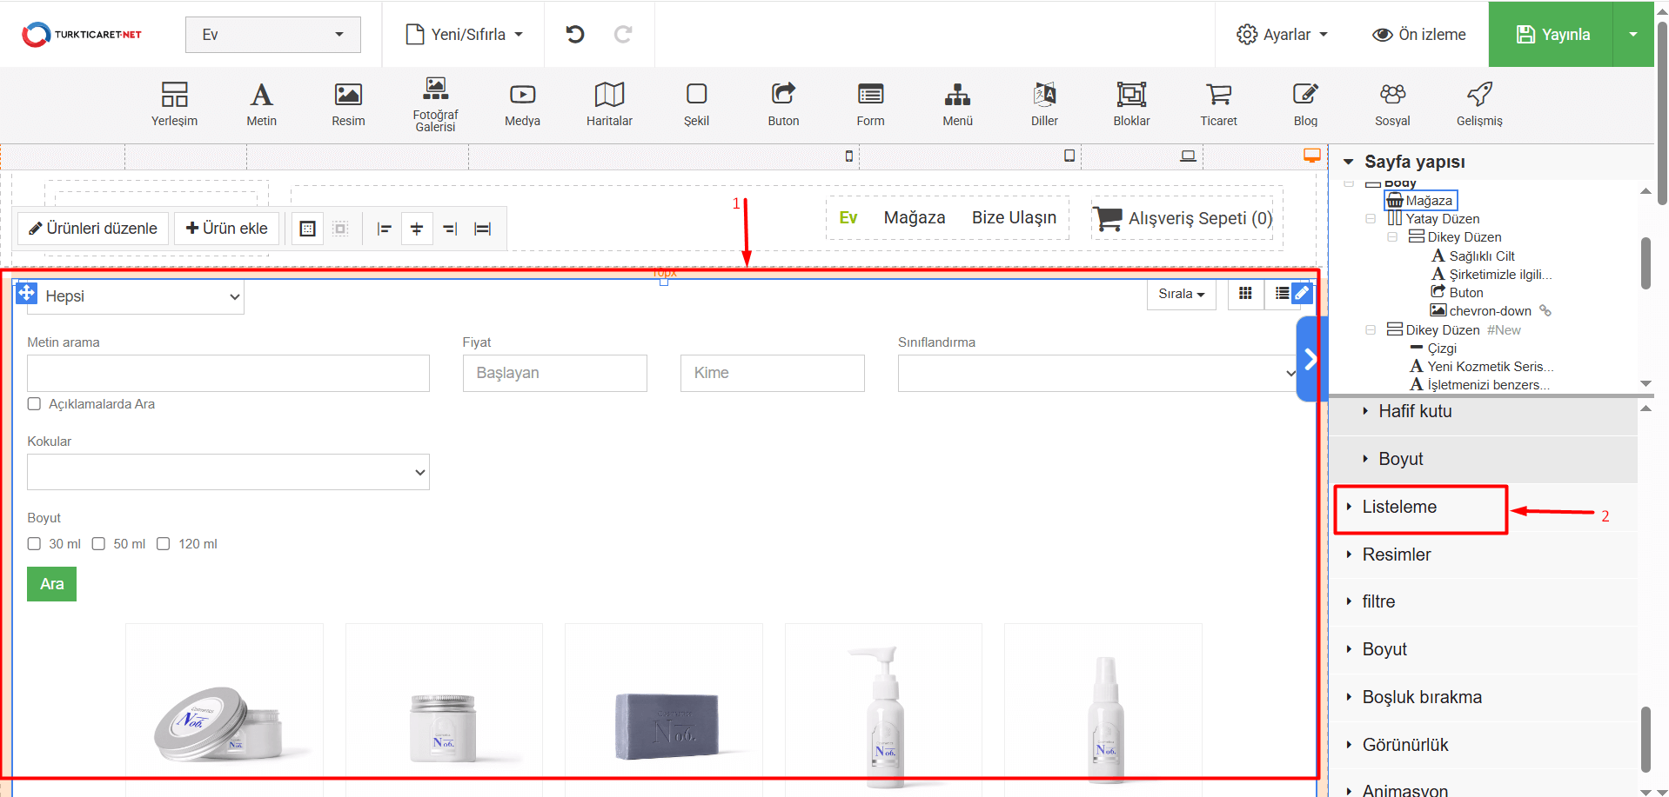This screenshot has height=797, width=1669.
Task: Click the undo arrow icon
Action: coord(575,35)
